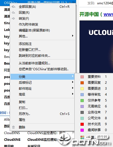
Task: Open the www link beside 开源中国
Action: click(x=108, y=15)
